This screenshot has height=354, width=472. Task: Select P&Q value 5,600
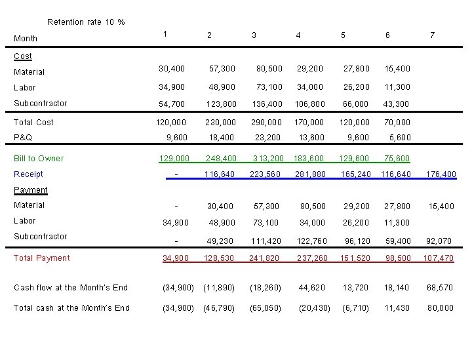point(400,138)
